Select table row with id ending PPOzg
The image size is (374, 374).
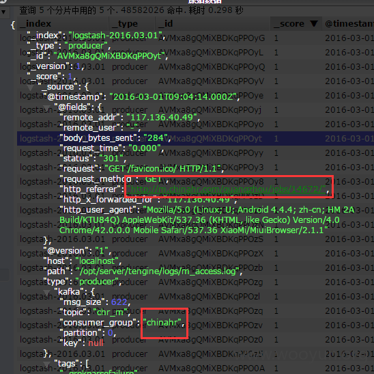tap(195, 282)
